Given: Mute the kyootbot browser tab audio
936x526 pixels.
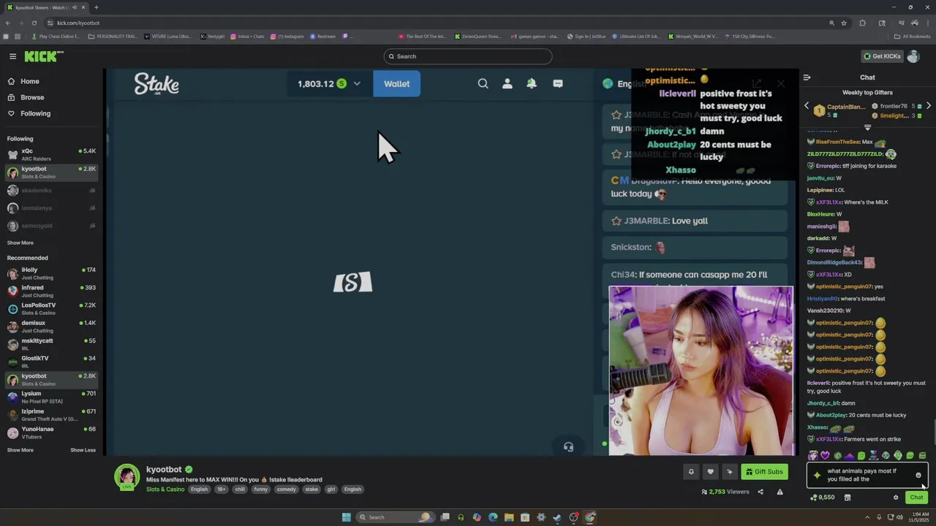Looking at the screenshot, I should tap(74, 7).
